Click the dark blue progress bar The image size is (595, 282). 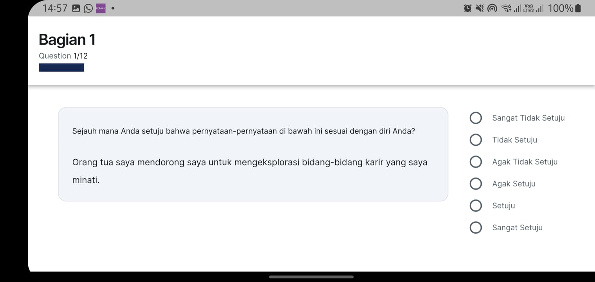tap(61, 67)
